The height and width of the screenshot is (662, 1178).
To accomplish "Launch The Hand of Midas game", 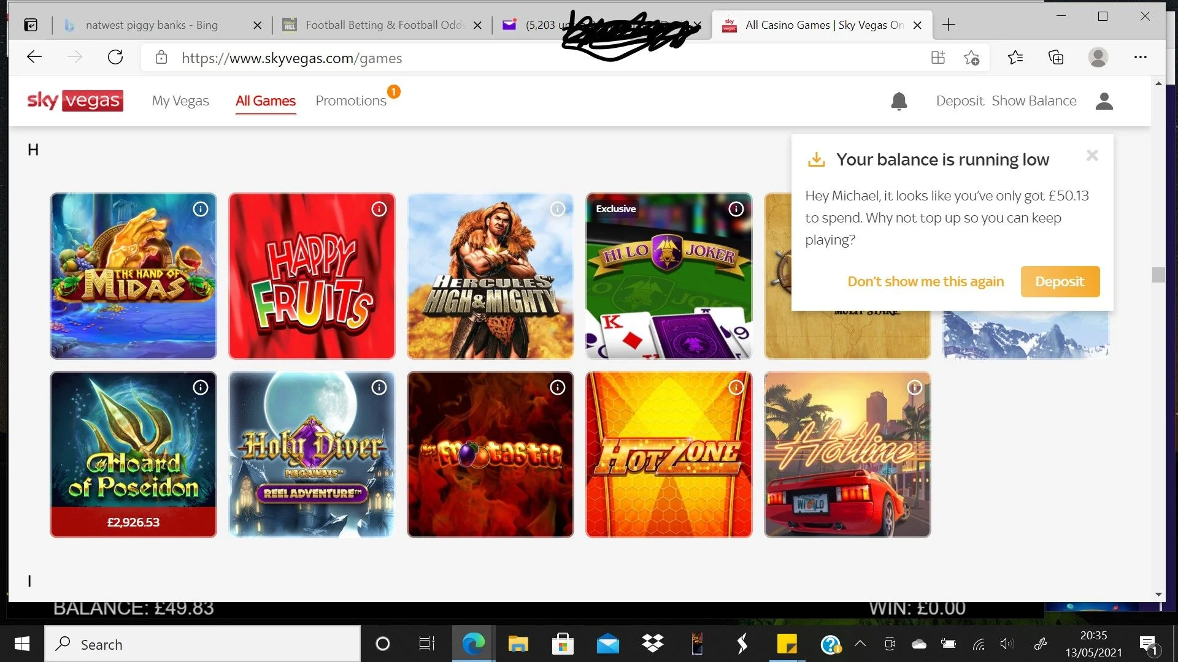I will click(133, 276).
